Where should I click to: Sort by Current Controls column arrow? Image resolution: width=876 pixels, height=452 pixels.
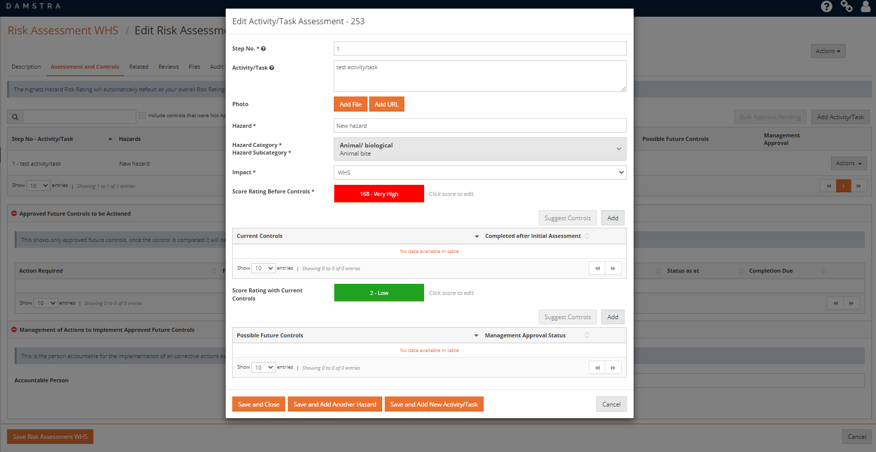[477, 236]
